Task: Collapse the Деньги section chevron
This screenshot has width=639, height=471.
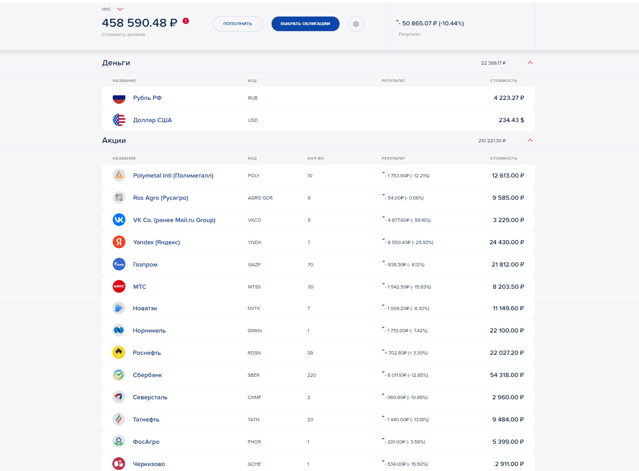Action: click(x=530, y=63)
